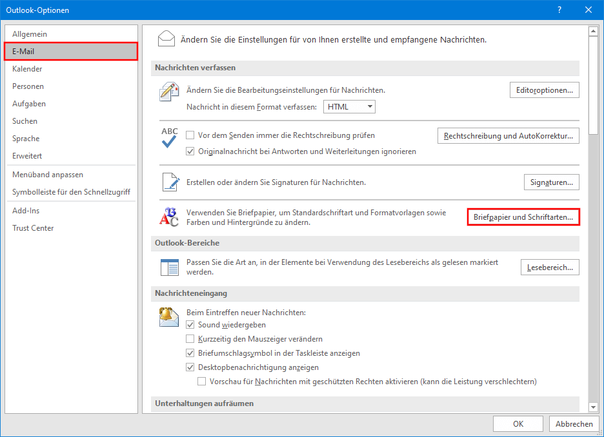The image size is (604, 437).
Task: Open Personen options category
Action: [x=71, y=86]
